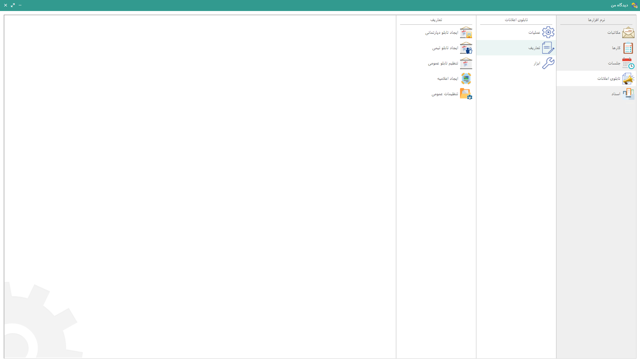The height and width of the screenshot is (360, 640).
Task: Click the تنظیمات عمومی text label
Action: (x=445, y=94)
